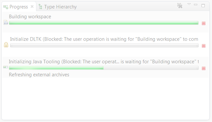Click the Java Tooling job progress icon
212x122 pixels.
(6, 67)
